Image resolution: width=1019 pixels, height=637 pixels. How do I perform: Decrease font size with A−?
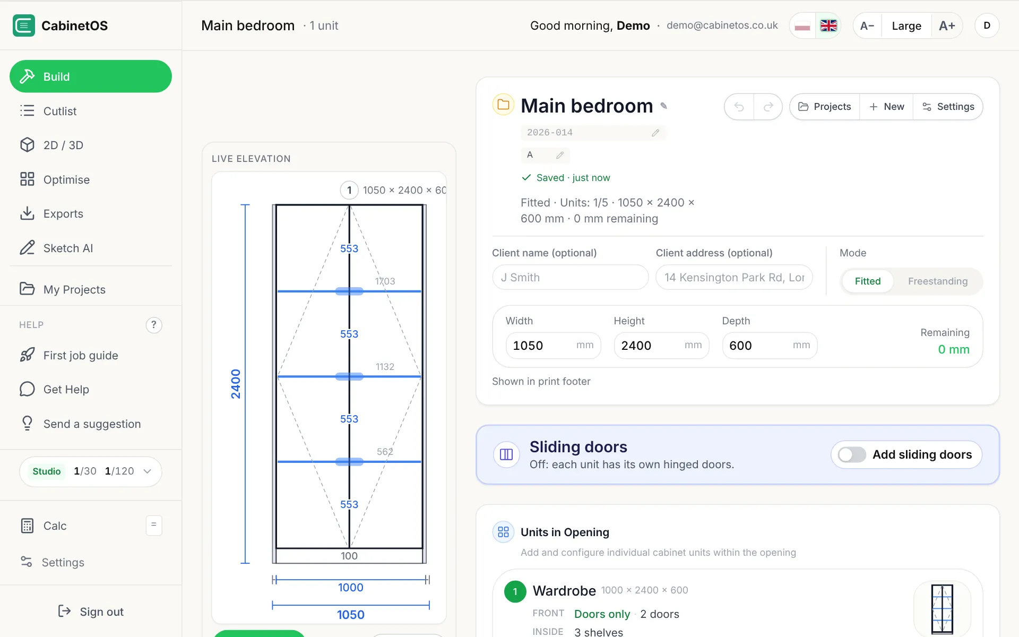click(x=867, y=25)
